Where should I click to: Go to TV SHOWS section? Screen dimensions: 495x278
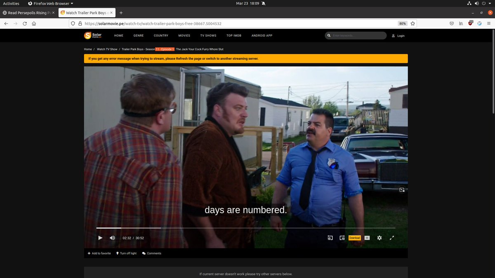coord(208,36)
